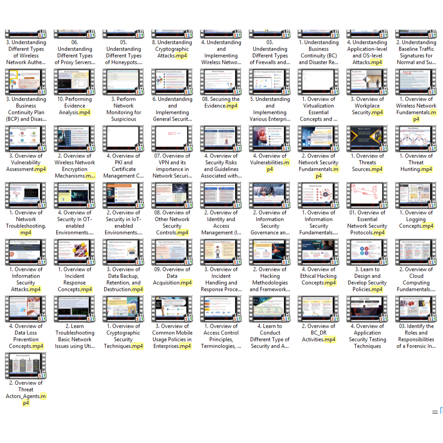Select '2. Overview of Cloud Computing Fundamentals' name
The height and width of the screenshot is (443, 443).
(416, 279)
